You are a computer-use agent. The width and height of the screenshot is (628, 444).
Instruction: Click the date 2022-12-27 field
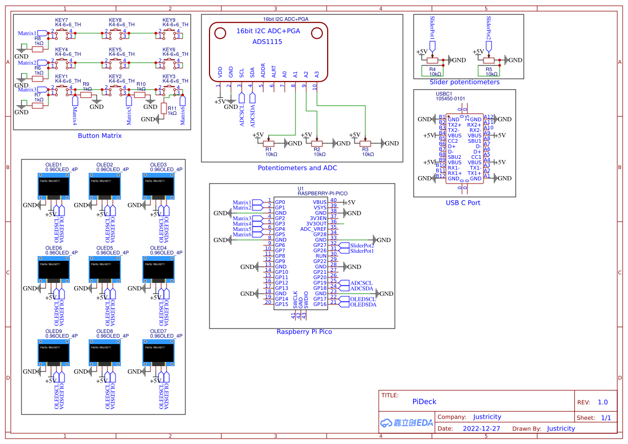[481, 428]
